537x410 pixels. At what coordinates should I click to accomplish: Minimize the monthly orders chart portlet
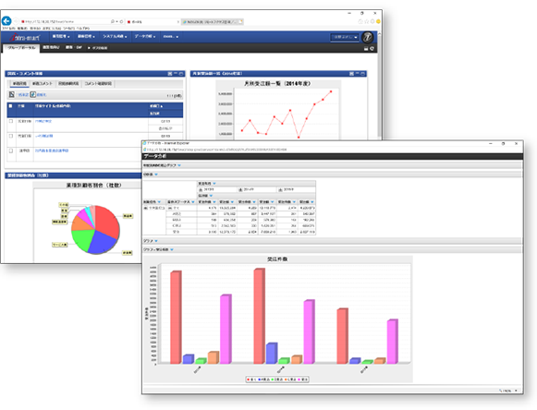coord(357,74)
